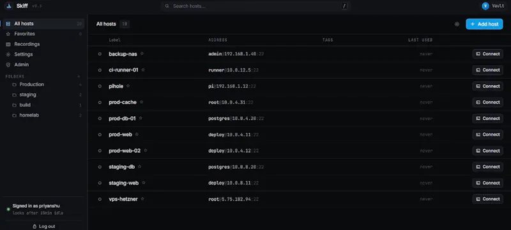Select the vps-hetzner host label
The image size is (511, 230).
point(123,199)
